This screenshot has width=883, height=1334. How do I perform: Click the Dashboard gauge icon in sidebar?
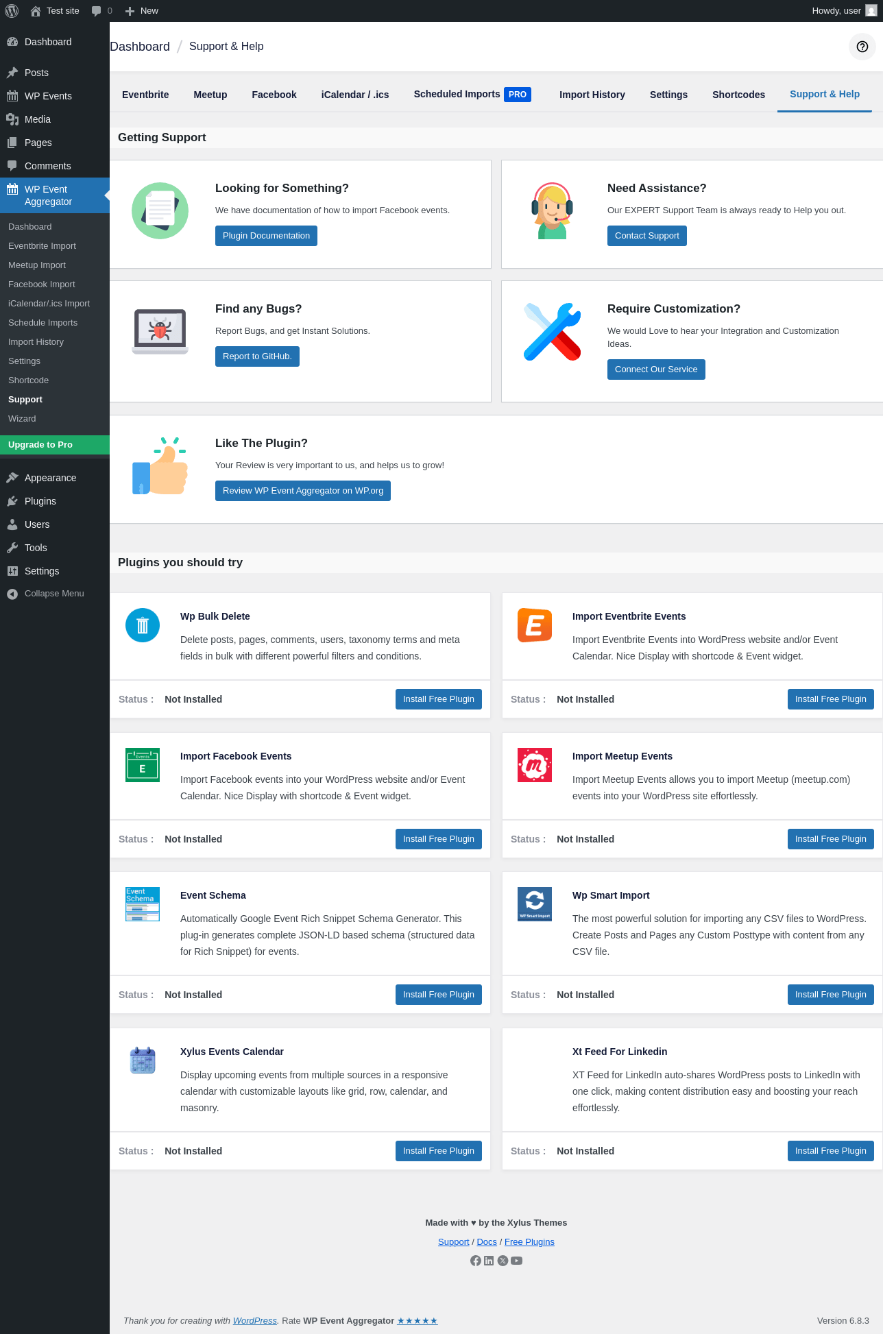click(x=12, y=42)
